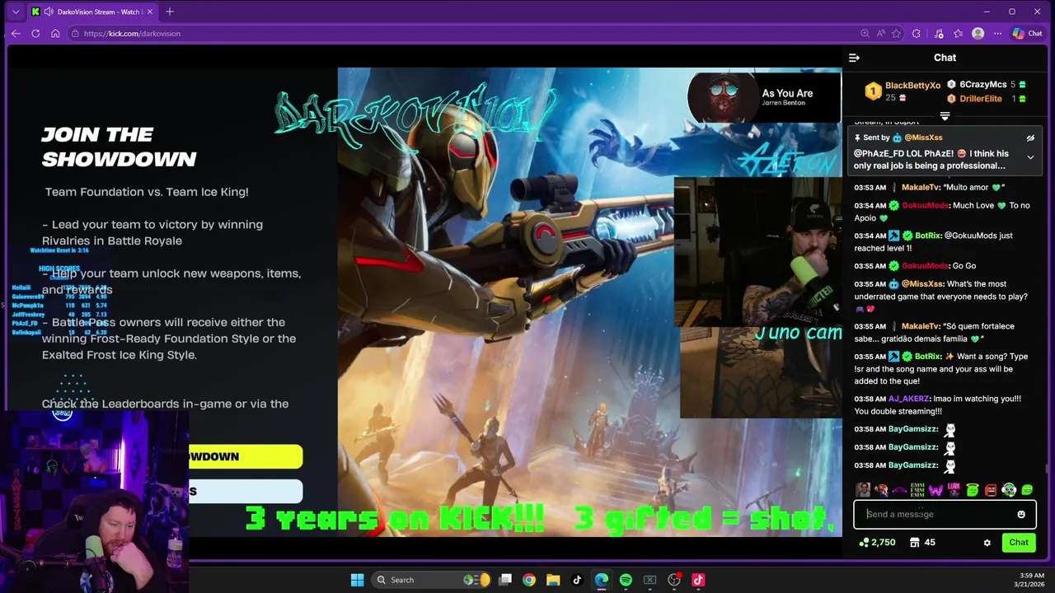This screenshot has width=1055, height=593.
Task: Insert the green headphones emote
Action: pyautogui.click(x=1009, y=490)
